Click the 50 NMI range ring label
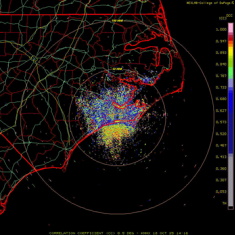The height and width of the screenshot is (235, 235). [x=117, y=69]
